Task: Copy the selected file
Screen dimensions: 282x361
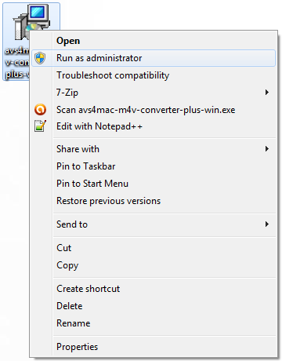Action: 154,265
